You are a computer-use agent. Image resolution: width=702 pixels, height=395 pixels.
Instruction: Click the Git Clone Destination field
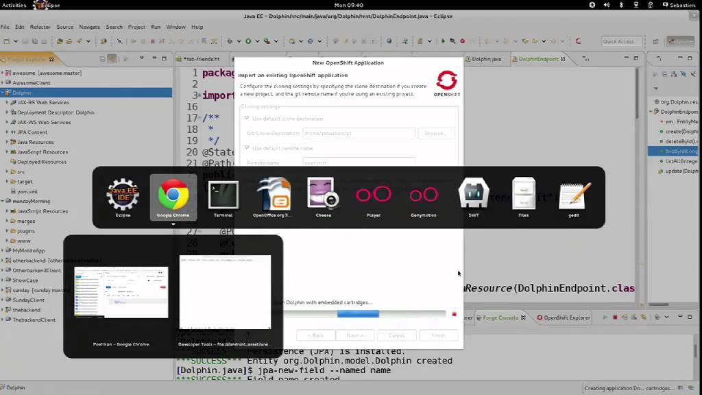pos(359,133)
